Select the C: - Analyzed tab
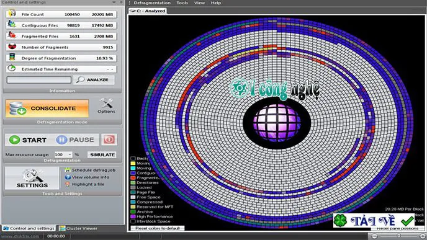The image size is (427, 240). tap(147, 11)
